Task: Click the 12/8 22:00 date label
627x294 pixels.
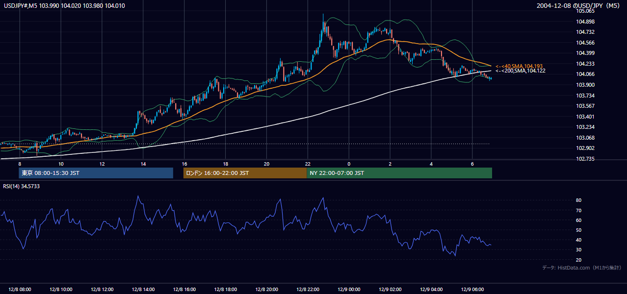Action: tap(308, 289)
